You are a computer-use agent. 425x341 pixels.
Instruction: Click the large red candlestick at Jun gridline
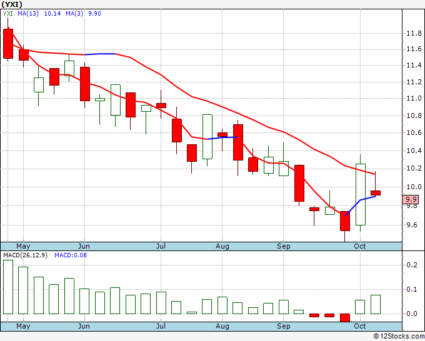tap(85, 84)
